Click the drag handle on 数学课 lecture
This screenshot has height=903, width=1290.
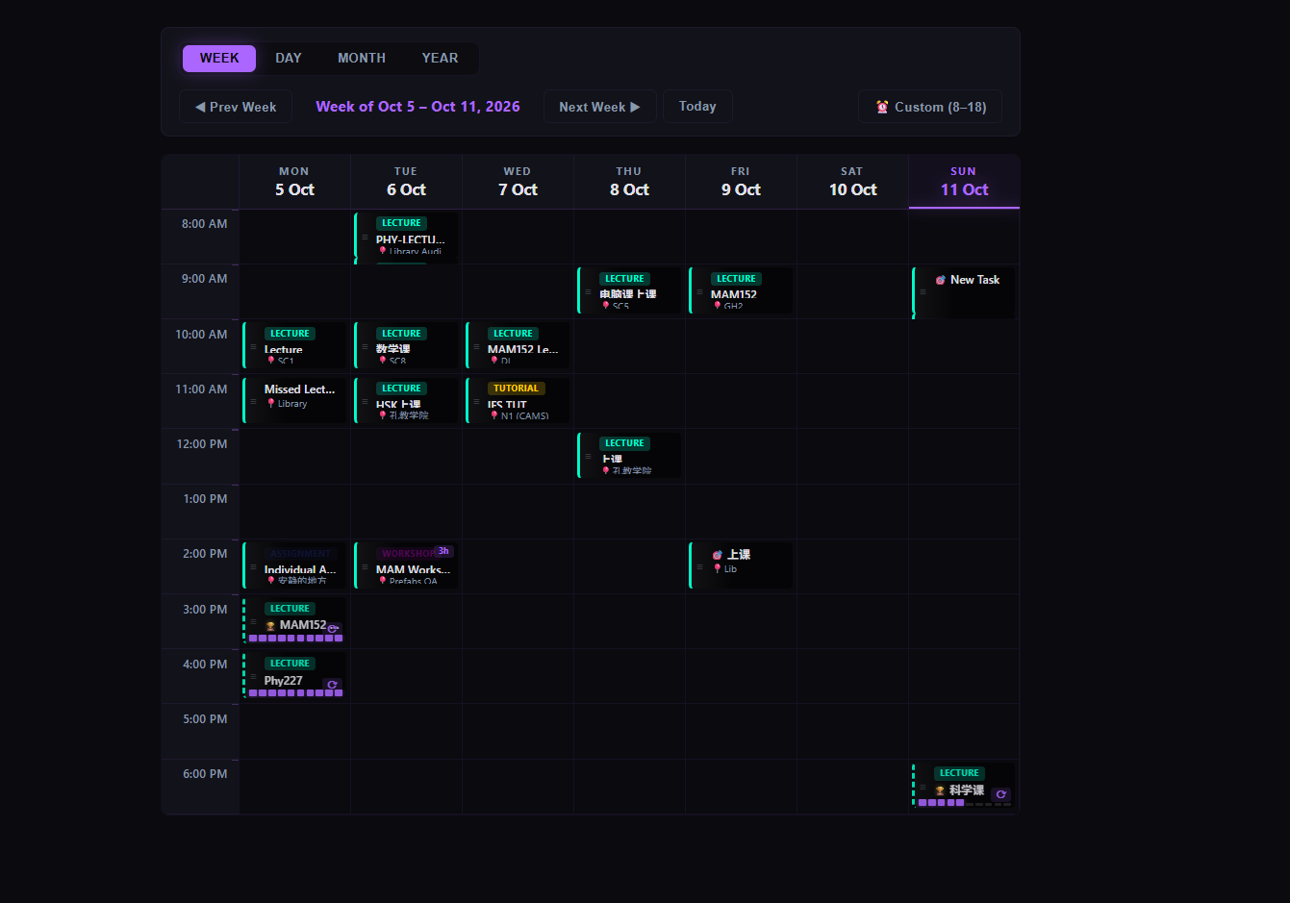coord(366,347)
